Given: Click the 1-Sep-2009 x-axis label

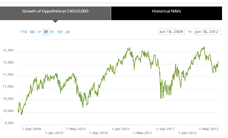Looking at the screenshot, I should pos(31,129).
